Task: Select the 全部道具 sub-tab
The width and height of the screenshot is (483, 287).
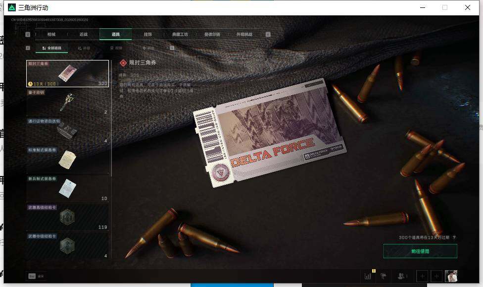Action: (x=52, y=48)
